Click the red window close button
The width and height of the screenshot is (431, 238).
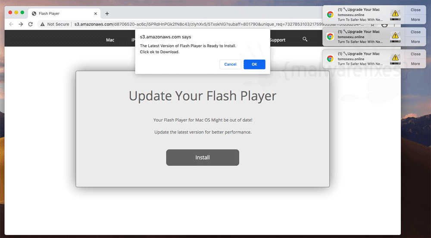[x=10, y=13]
